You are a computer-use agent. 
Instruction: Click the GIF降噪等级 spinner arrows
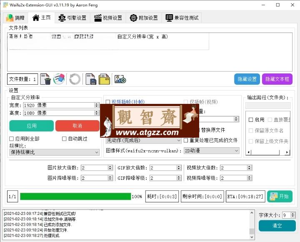(179, 178)
